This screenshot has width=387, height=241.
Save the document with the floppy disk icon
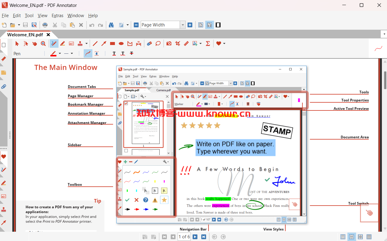pos(25,25)
